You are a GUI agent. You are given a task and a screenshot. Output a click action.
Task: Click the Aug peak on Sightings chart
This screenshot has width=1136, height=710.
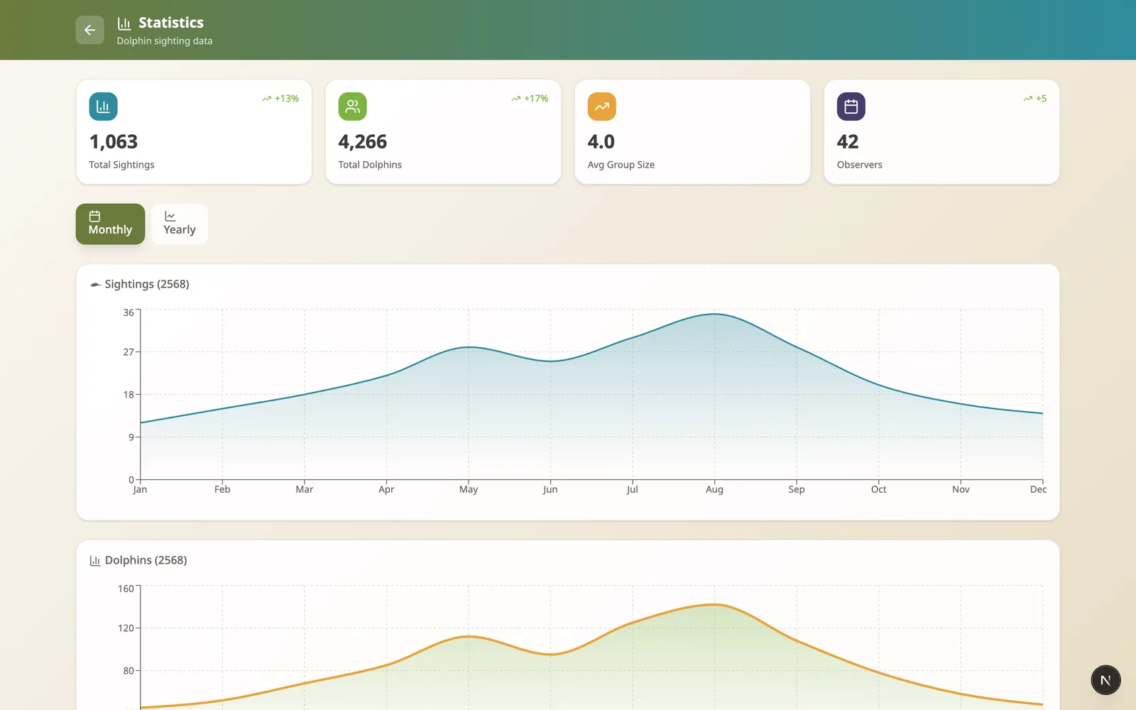tap(714, 314)
